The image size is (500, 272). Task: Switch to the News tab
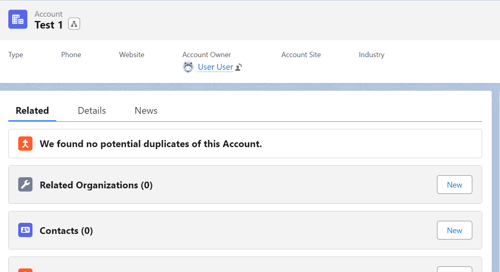click(x=146, y=111)
